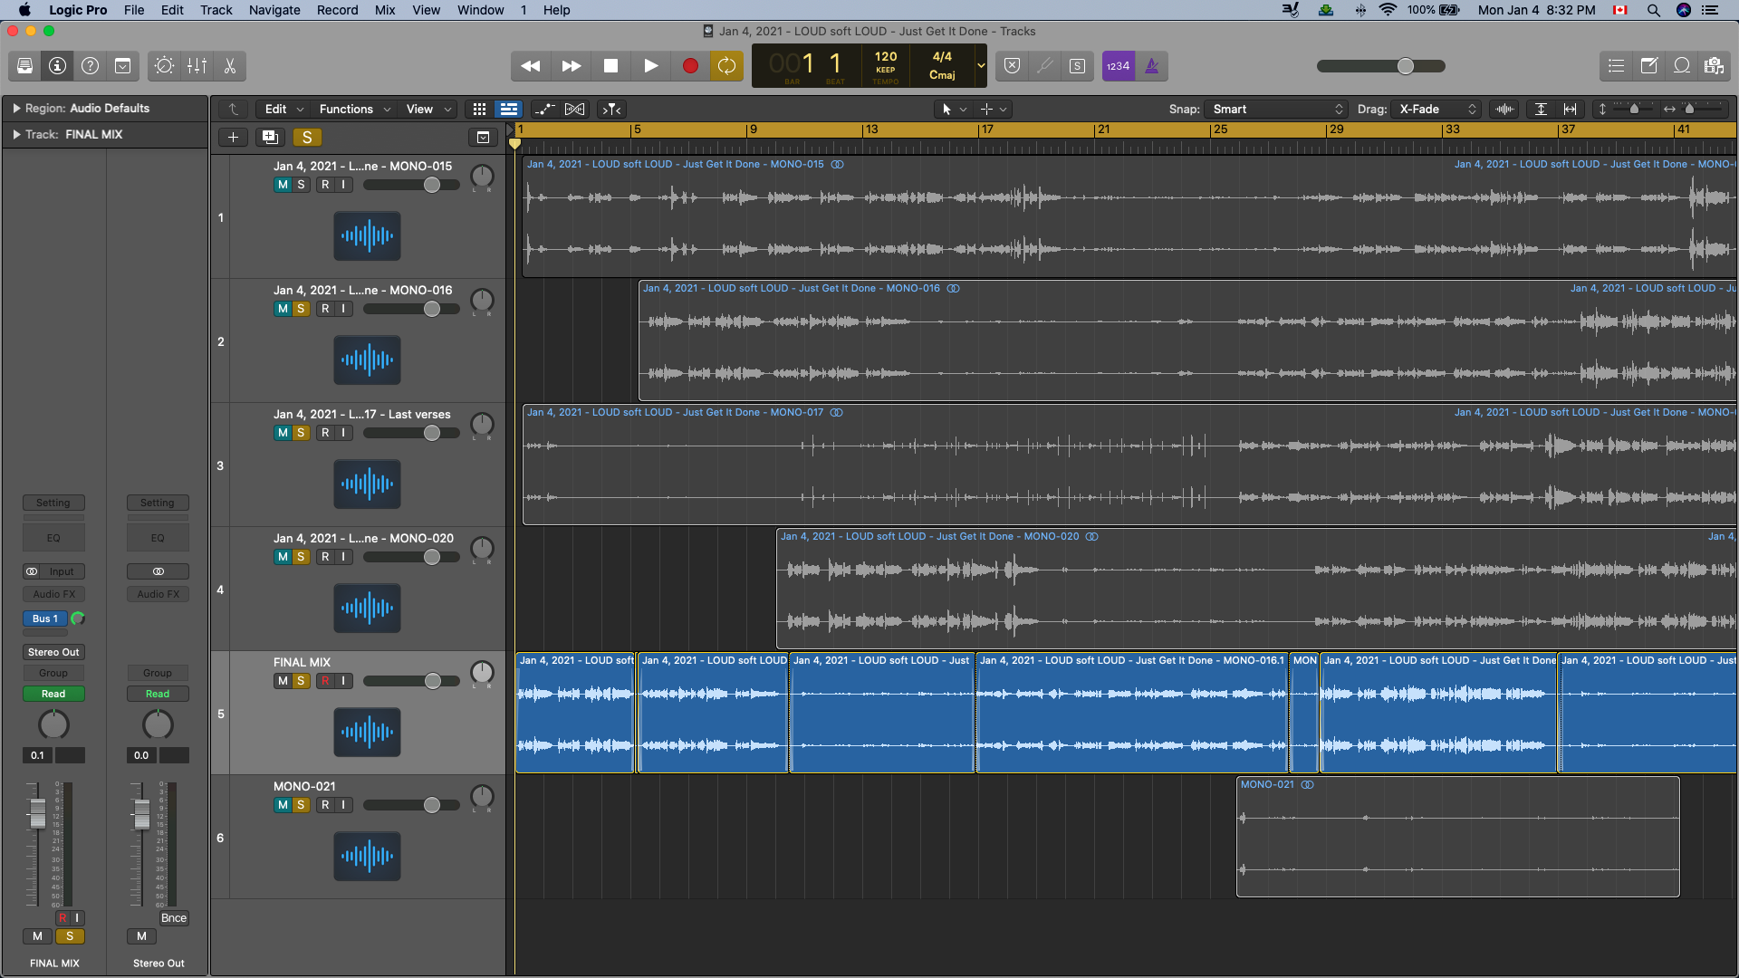This screenshot has width=1739, height=978.
Task: Start playback with the Play button
Action: pyautogui.click(x=650, y=66)
